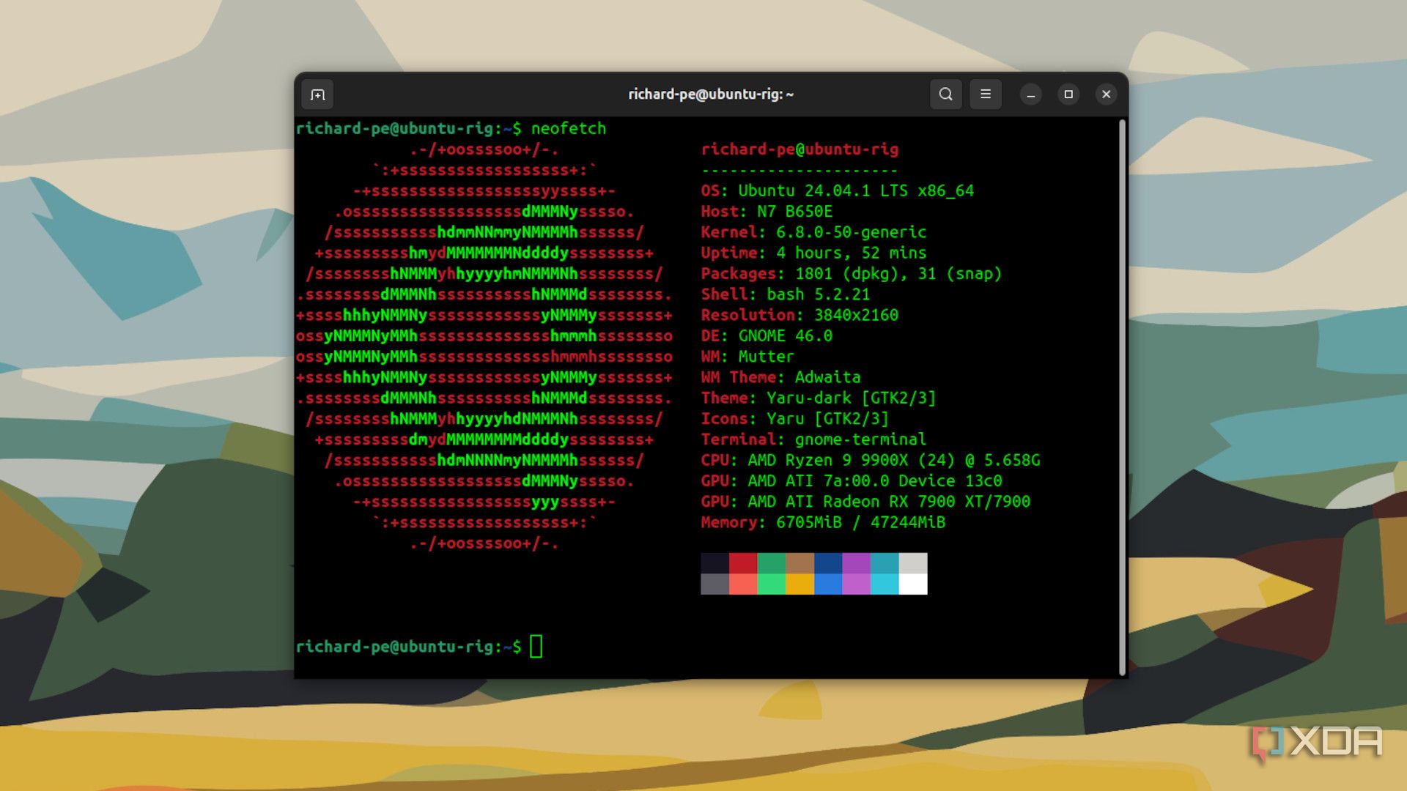The width and height of the screenshot is (1407, 791).
Task: Close the terminal window
Action: [1107, 94]
